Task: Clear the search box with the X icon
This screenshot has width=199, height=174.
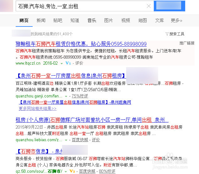Action: tap(148, 6)
